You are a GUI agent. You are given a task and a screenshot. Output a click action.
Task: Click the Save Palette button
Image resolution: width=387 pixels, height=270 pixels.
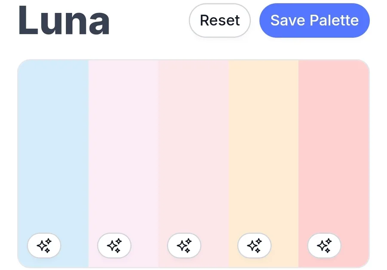click(x=314, y=20)
